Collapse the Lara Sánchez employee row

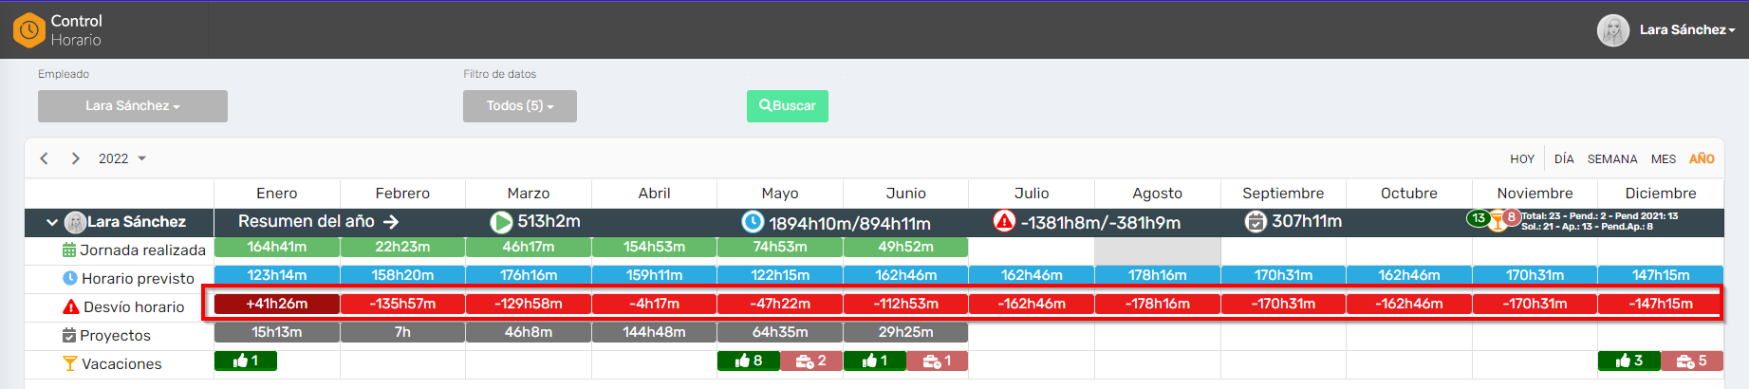coord(52,222)
